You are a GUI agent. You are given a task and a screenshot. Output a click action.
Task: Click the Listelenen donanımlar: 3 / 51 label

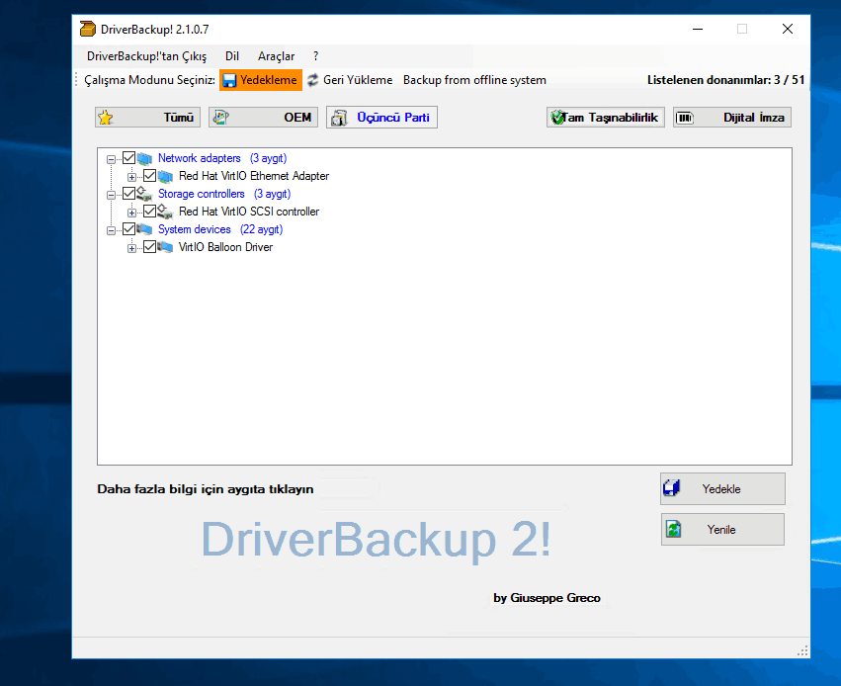725,80
